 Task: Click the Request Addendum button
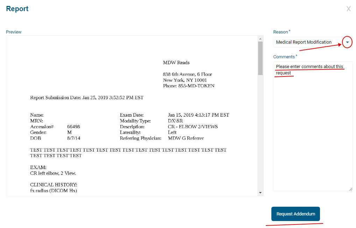coord(296,214)
